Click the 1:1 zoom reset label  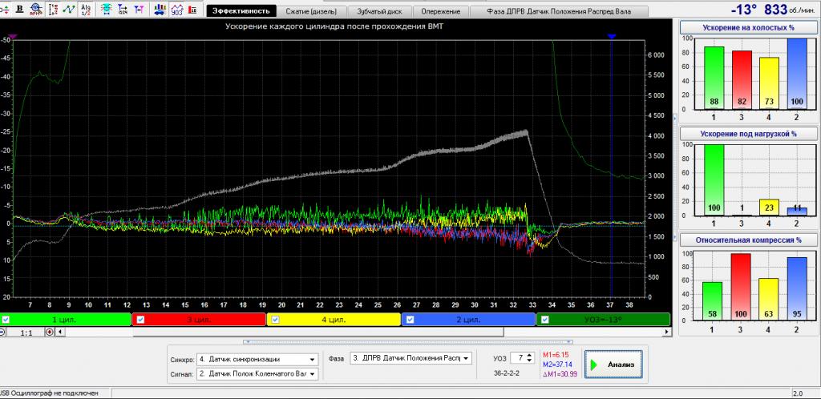25,332
